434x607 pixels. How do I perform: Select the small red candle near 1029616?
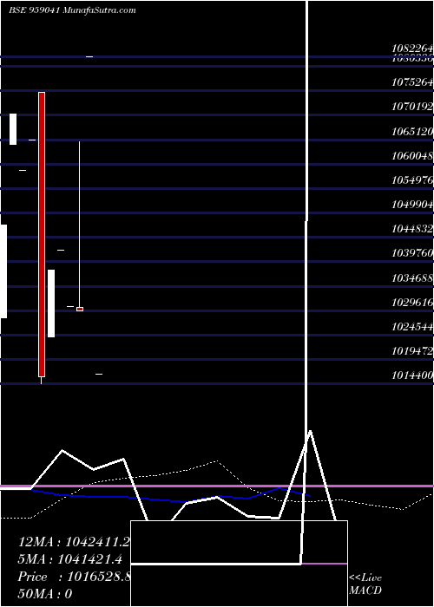pos(80,309)
